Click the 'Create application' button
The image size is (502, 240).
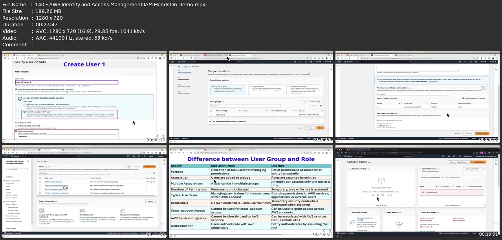pyautogui.click(x=473, y=169)
